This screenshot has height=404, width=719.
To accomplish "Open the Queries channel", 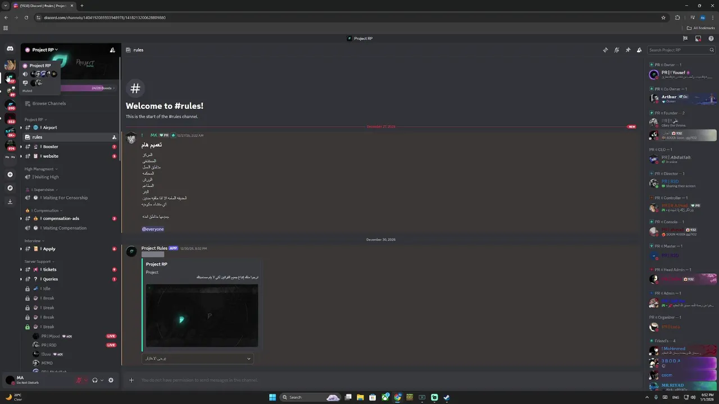I will click(x=70, y=279).
